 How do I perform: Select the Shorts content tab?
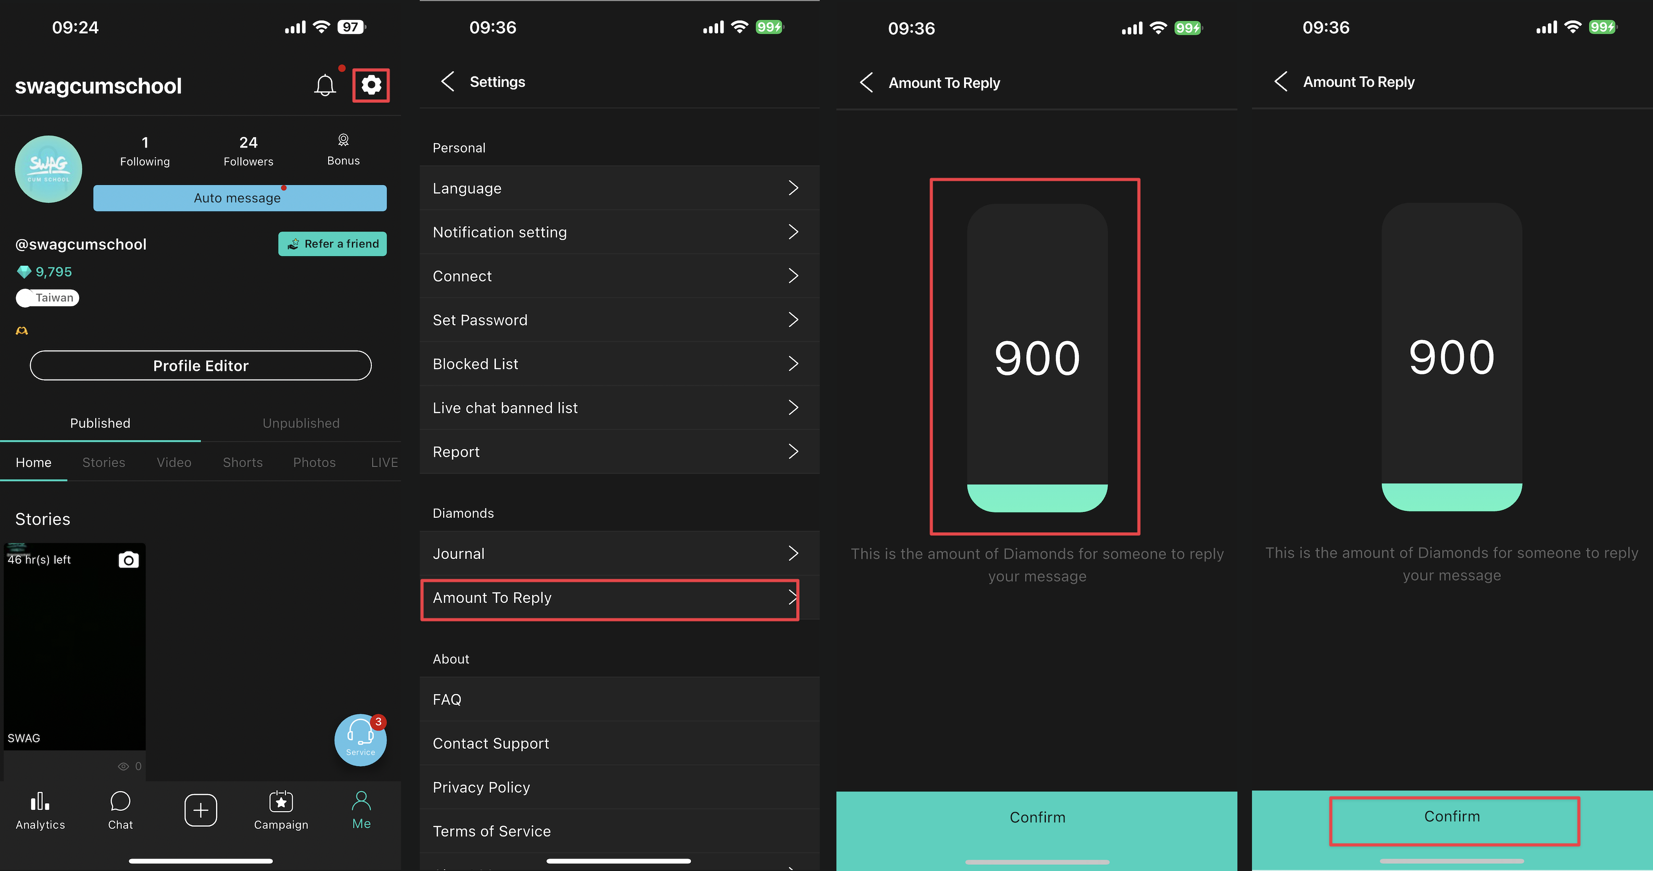pyautogui.click(x=243, y=462)
